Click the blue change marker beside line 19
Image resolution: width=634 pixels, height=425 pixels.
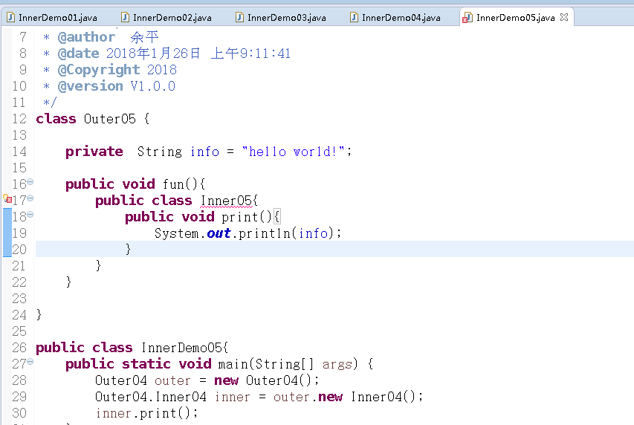click(7, 233)
